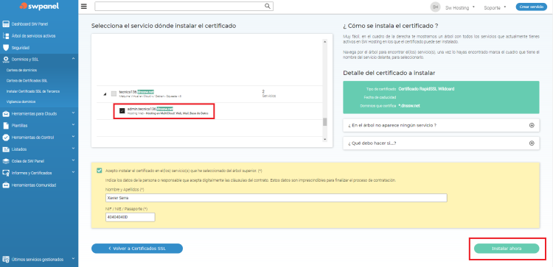The image size is (553, 267).
Task: Click the Últimos servicios gestionados icon
Action: point(5,260)
